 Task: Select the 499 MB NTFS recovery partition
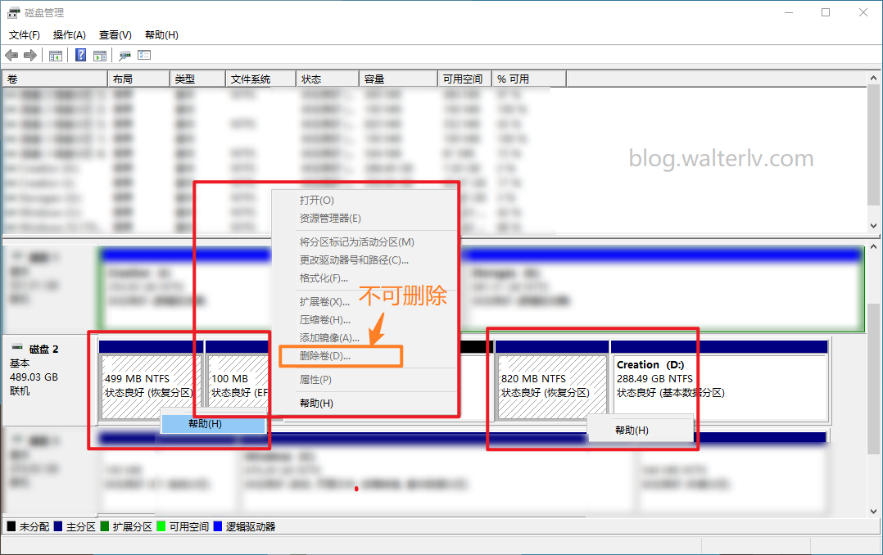click(x=150, y=386)
